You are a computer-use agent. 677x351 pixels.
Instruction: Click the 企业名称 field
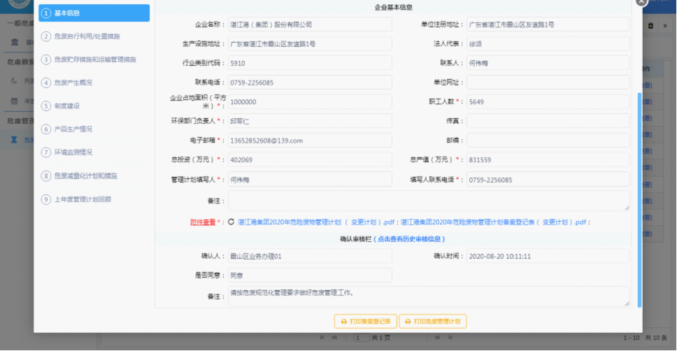click(x=310, y=24)
